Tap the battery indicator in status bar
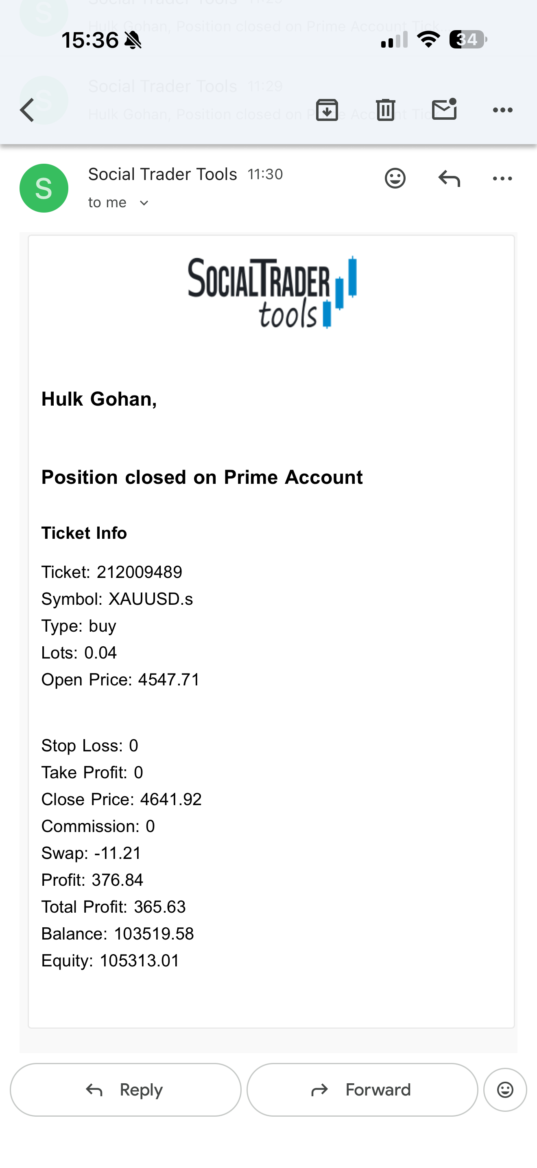This screenshot has width=537, height=1168. click(x=468, y=40)
